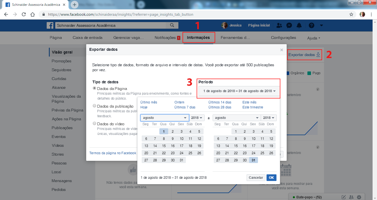Open Visão geral in sidebar

pos(62,52)
